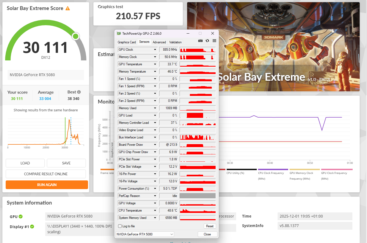
Task: Click the COMPARE RESULT ONLINE button
Action: [46, 174]
